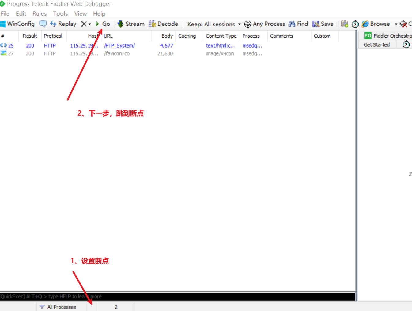Screen dimensions: 412x311
Task: Click the speech bubble comment icon
Action: point(43,24)
